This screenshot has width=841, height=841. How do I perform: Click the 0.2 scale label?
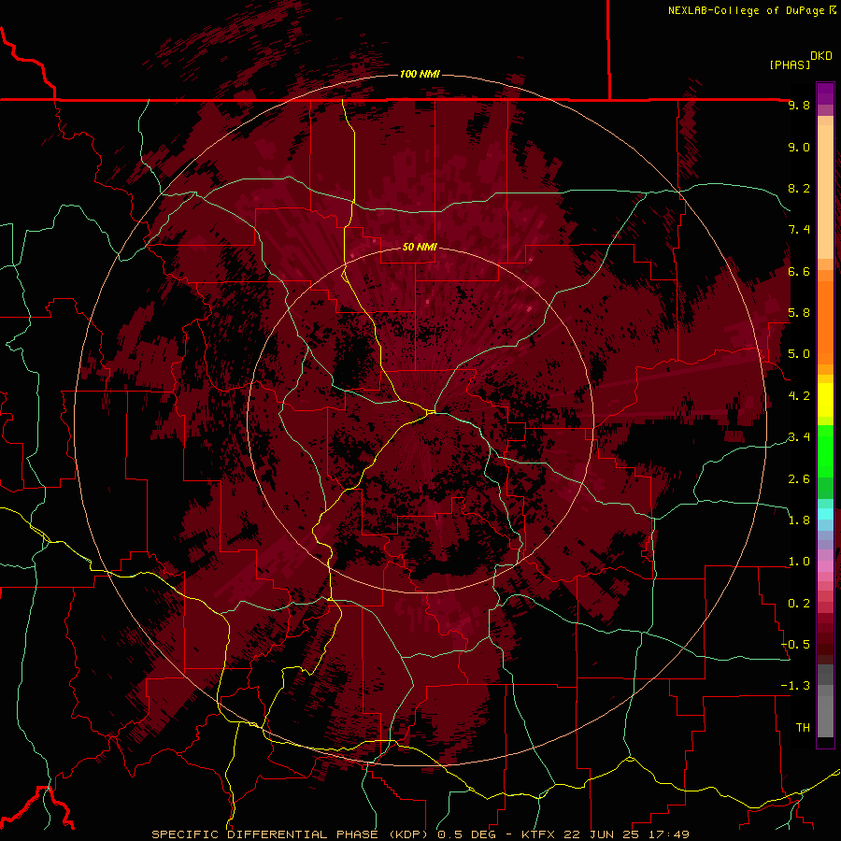[x=799, y=604]
